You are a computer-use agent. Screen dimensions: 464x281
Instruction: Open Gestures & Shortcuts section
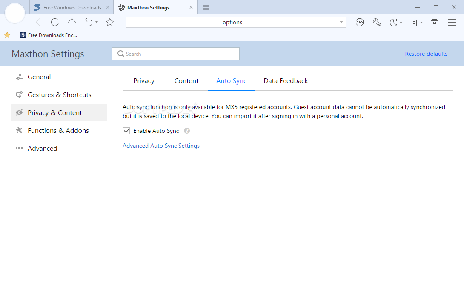point(59,95)
